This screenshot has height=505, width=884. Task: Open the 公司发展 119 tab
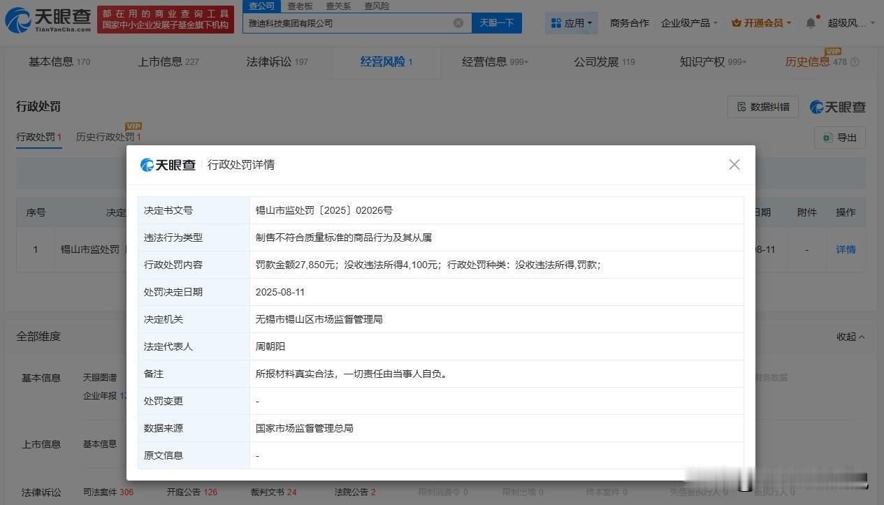[604, 61]
